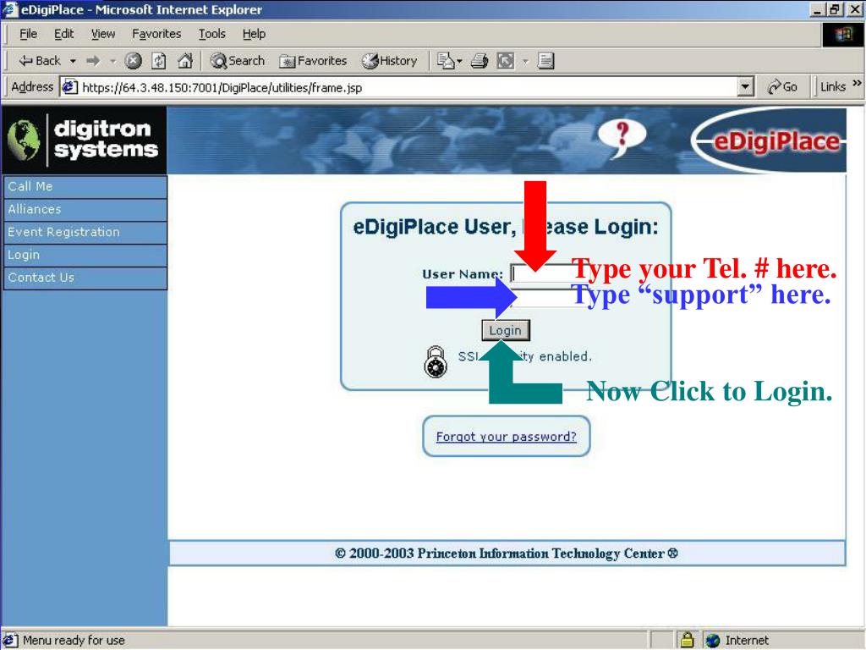Click the Back arrow button
866x650 pixels.
(x=40, y=61)
